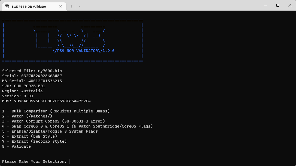
Task: Click option 5 Toggle 8 System Flags
Action: (50, 131)
